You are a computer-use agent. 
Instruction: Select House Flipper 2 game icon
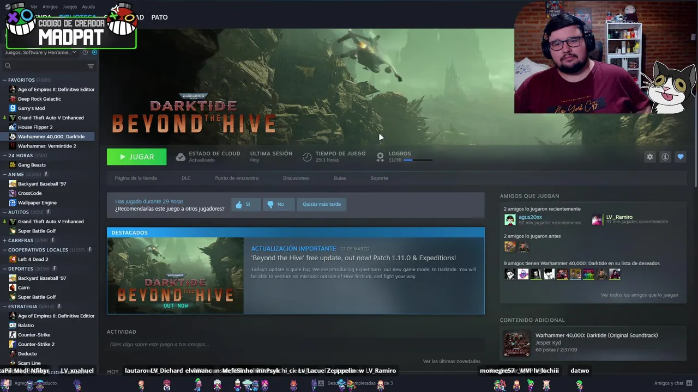coord(13,127)
